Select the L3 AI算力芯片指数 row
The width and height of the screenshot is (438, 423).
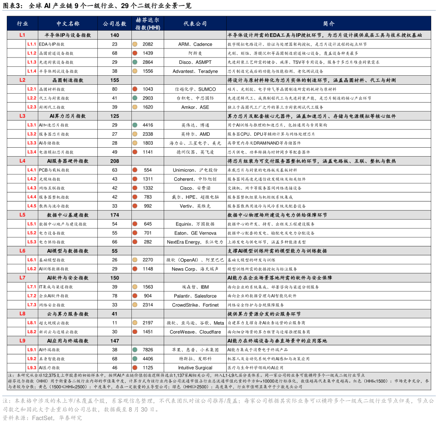(219, 116)
